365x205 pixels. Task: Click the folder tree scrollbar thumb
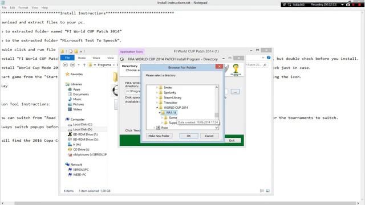[x=217, y=115]
